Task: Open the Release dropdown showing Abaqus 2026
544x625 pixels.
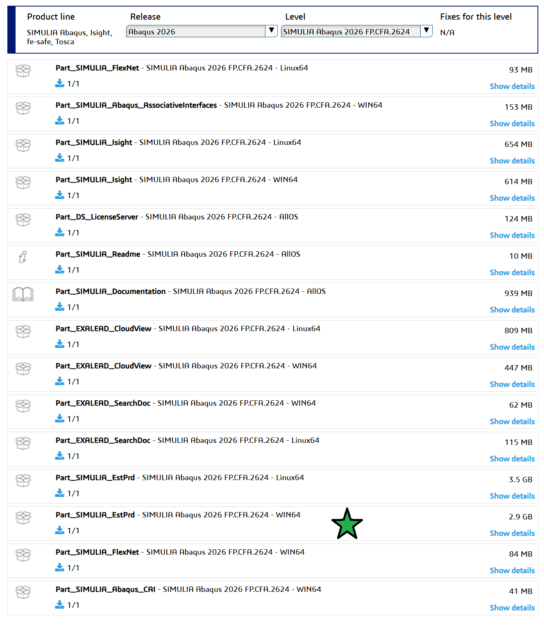Action: pyautogui.click(x=202, y=32)
